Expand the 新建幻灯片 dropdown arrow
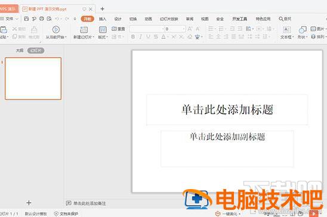Image resolution: width=327 pixels, height=217 pixels. tap(94, 37)
